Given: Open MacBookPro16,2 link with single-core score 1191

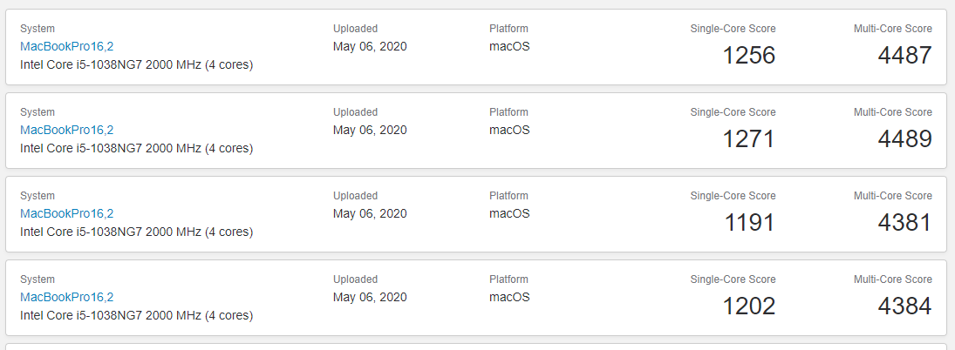Looking at the screenshot, I should click(67, 213).
